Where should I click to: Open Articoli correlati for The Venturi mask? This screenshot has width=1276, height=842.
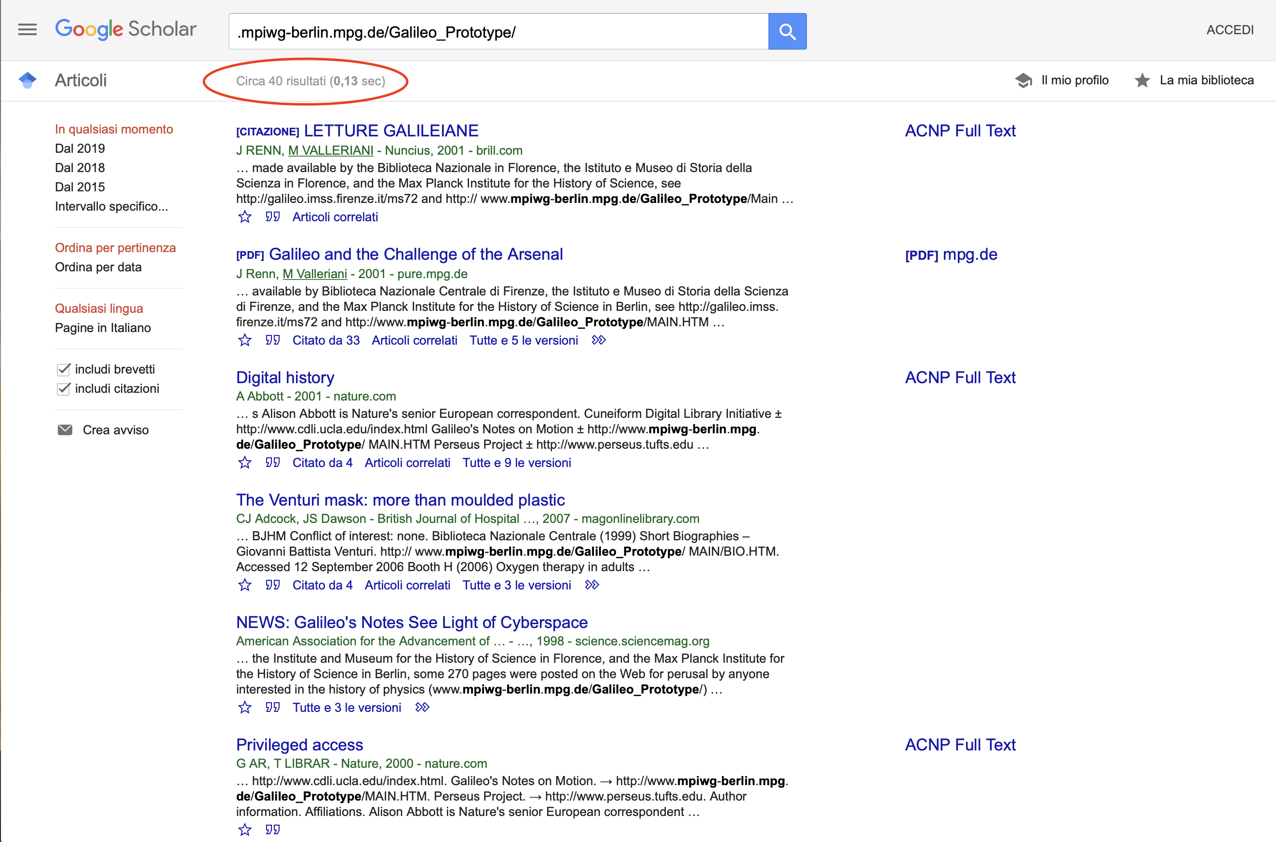[408, 585]
